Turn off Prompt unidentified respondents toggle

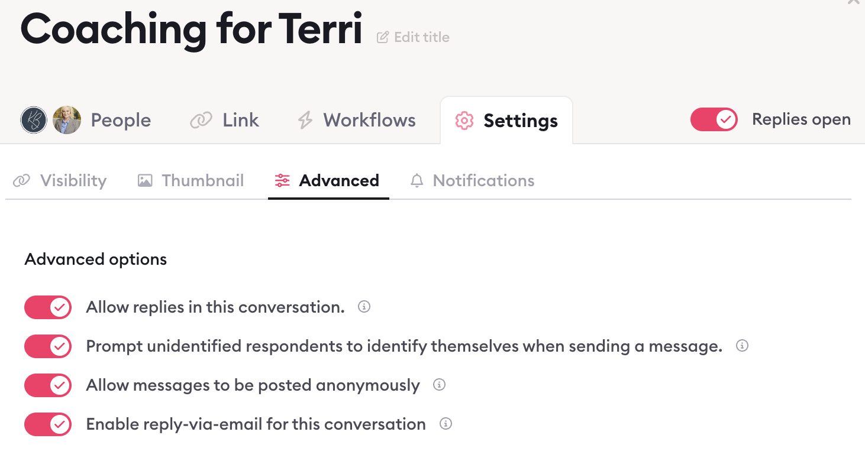(48, 346)
